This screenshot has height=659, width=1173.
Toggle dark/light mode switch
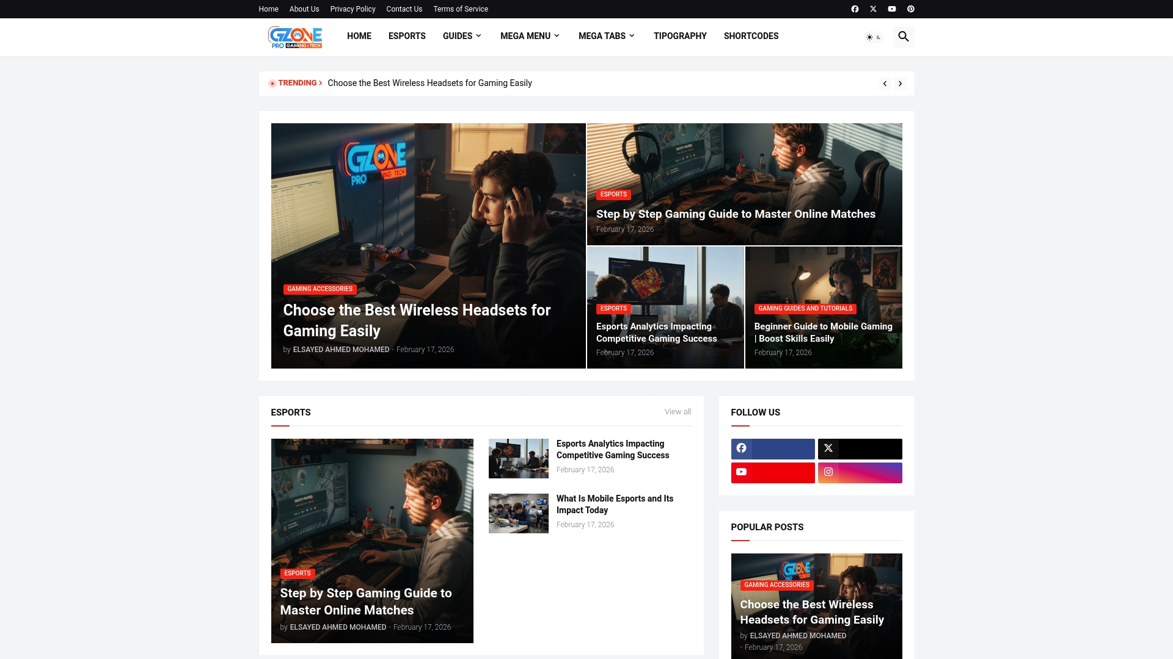[874, 37]
